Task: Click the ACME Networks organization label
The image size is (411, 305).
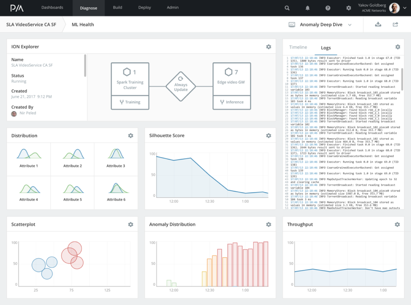Action: click(x=374, y=11)
